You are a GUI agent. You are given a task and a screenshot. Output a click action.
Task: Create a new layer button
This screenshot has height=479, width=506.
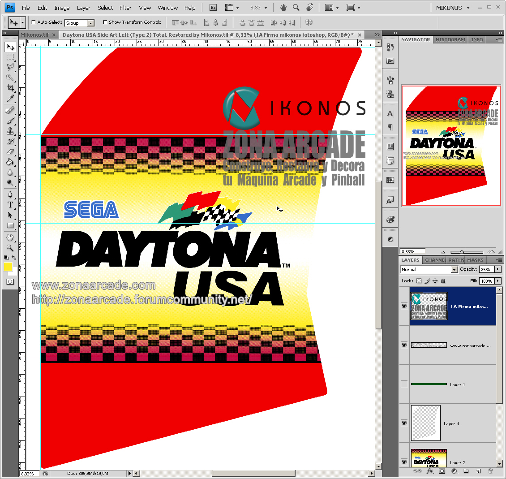(478, 471)
